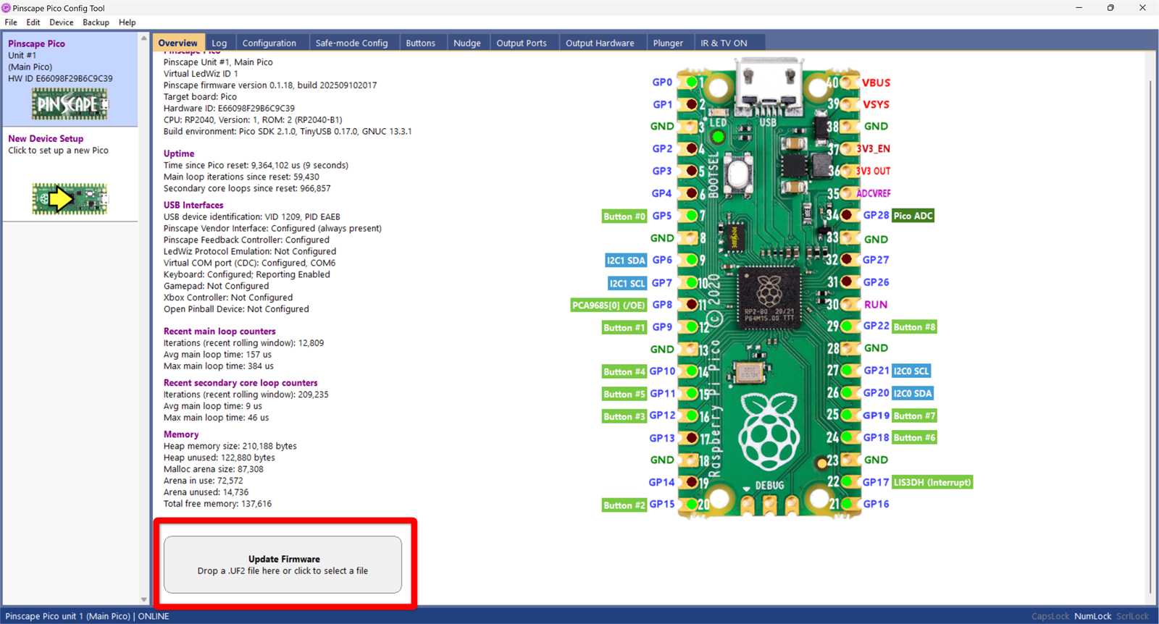Click the Pinscape app icon in title bar
Screen dimensions: 1159x624
point(7,8)
